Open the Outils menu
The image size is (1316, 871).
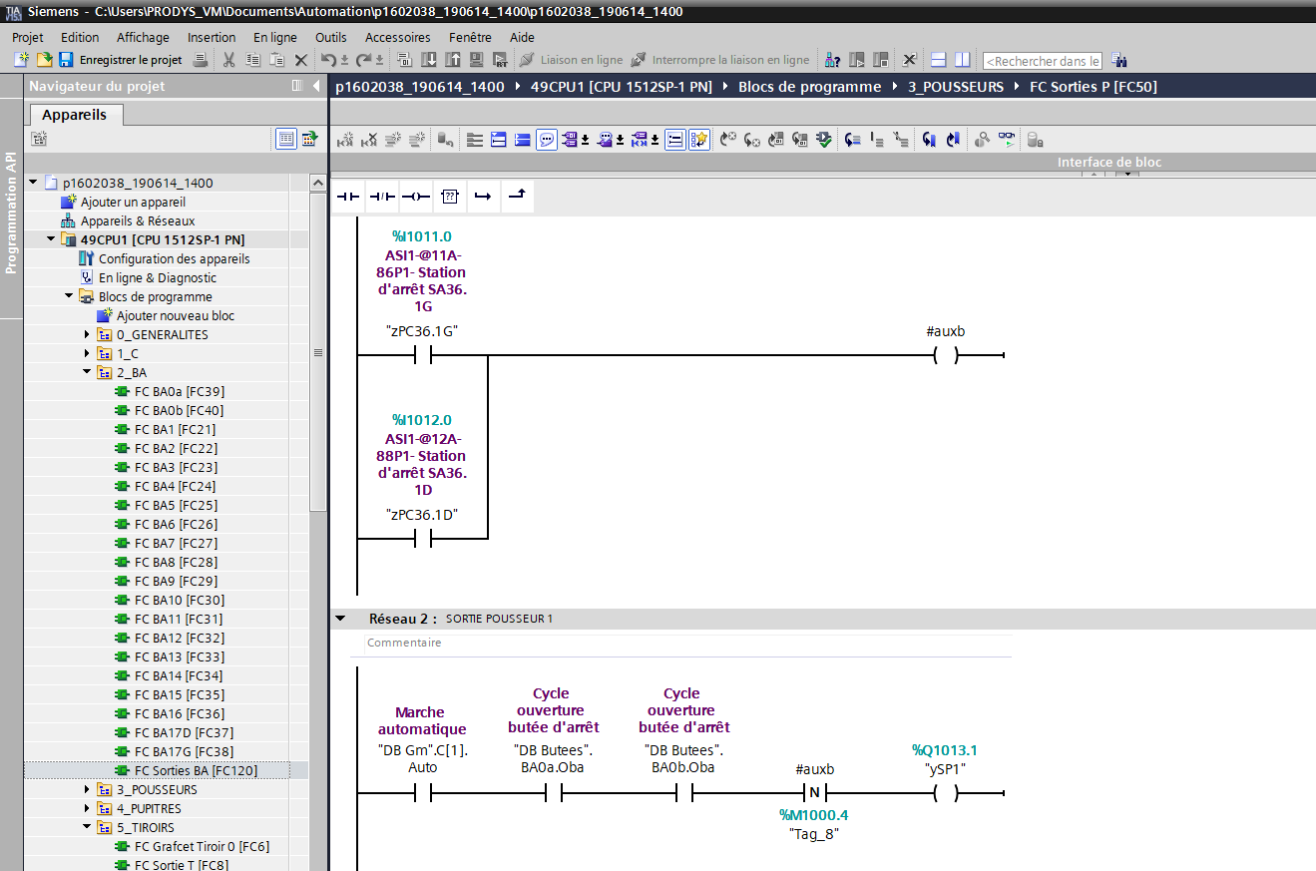[x=330, y=37]
